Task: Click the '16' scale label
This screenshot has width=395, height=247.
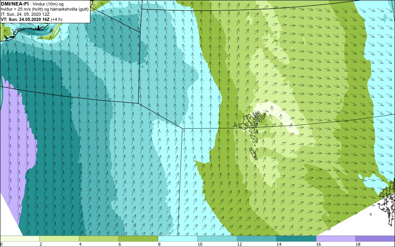Action: [318, 244]
